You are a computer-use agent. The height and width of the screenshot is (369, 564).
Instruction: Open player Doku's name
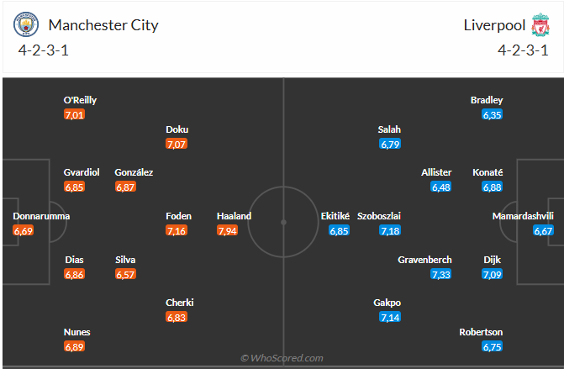coord(177,129)
